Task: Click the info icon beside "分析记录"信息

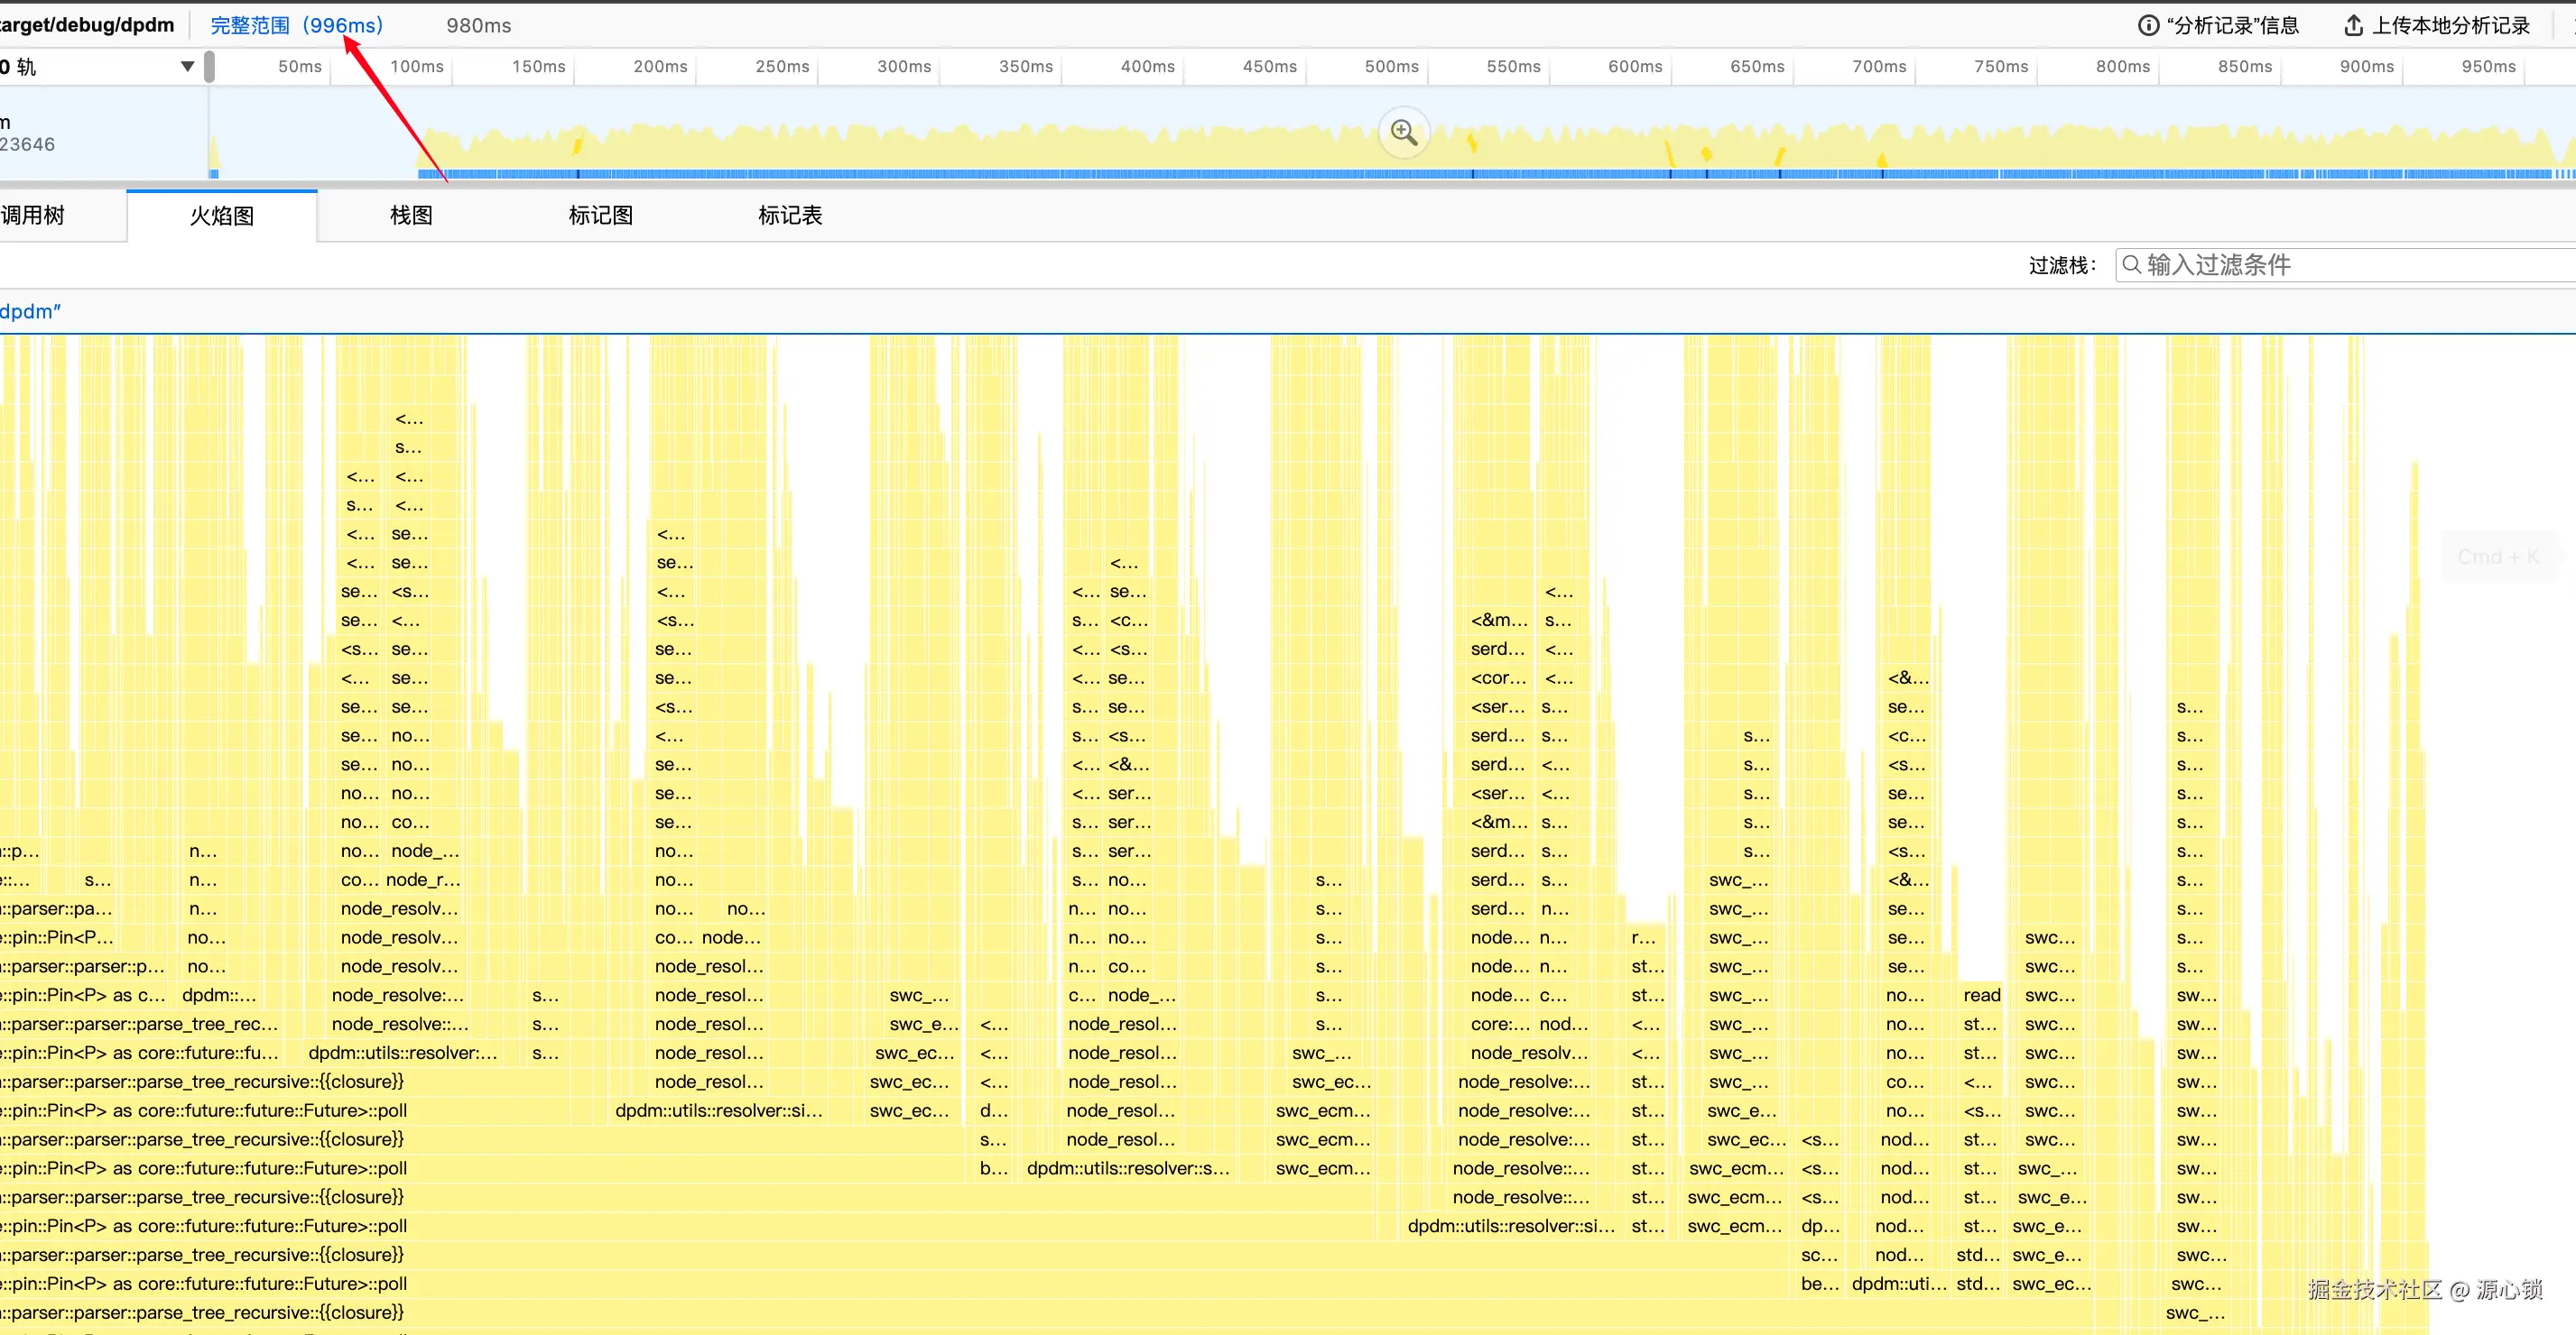Action: tap(2148, 26)
